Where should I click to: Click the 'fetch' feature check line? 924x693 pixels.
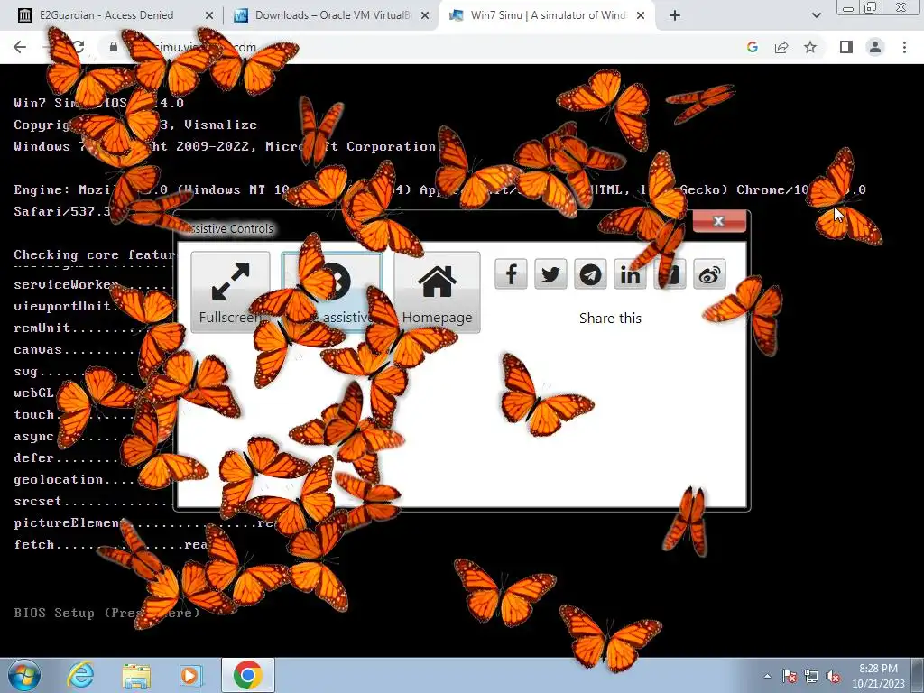tap(111, 544)
